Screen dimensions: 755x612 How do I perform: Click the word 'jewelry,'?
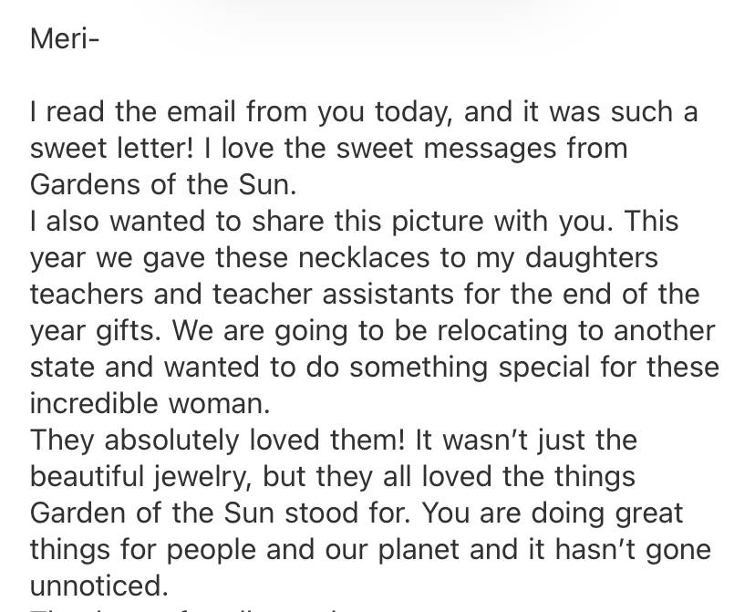(x=203, y=477)
